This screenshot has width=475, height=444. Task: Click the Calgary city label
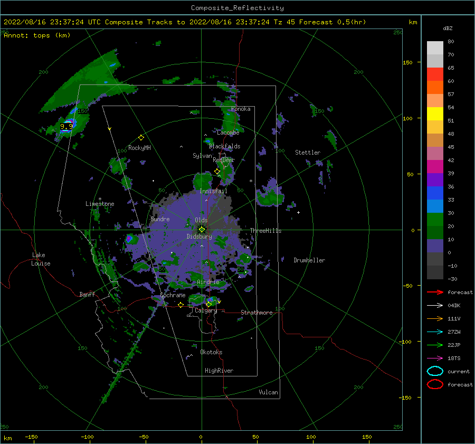206,310
